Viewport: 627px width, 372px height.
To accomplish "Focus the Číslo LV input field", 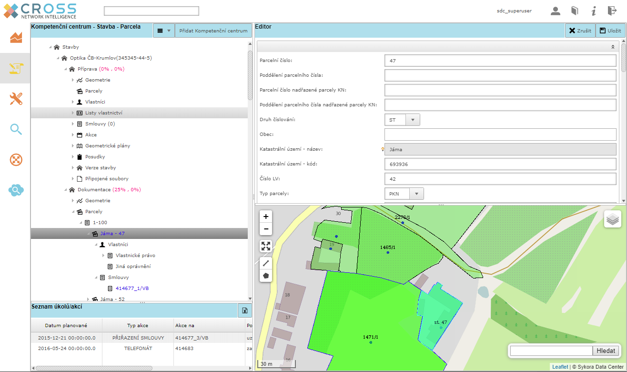I will pos(500,179).
